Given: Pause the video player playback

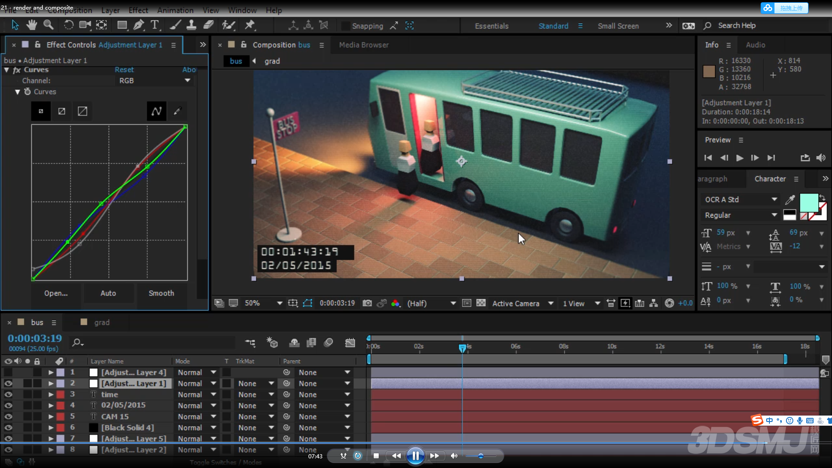Looking at the screenshot, I should (415, 456).
